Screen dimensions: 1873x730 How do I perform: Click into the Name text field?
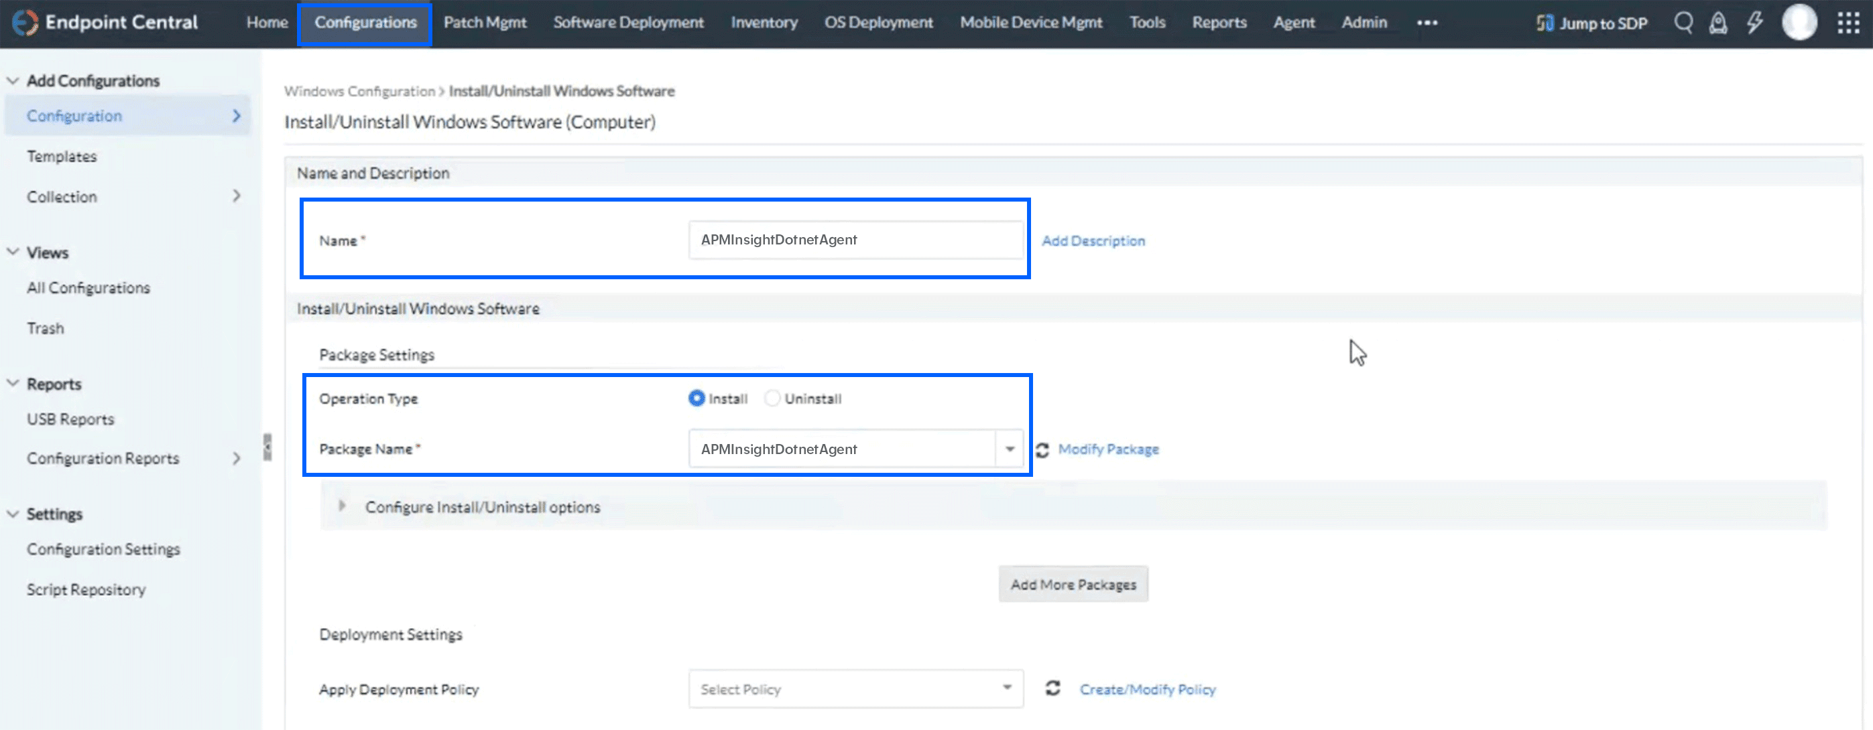click(855, 240)
